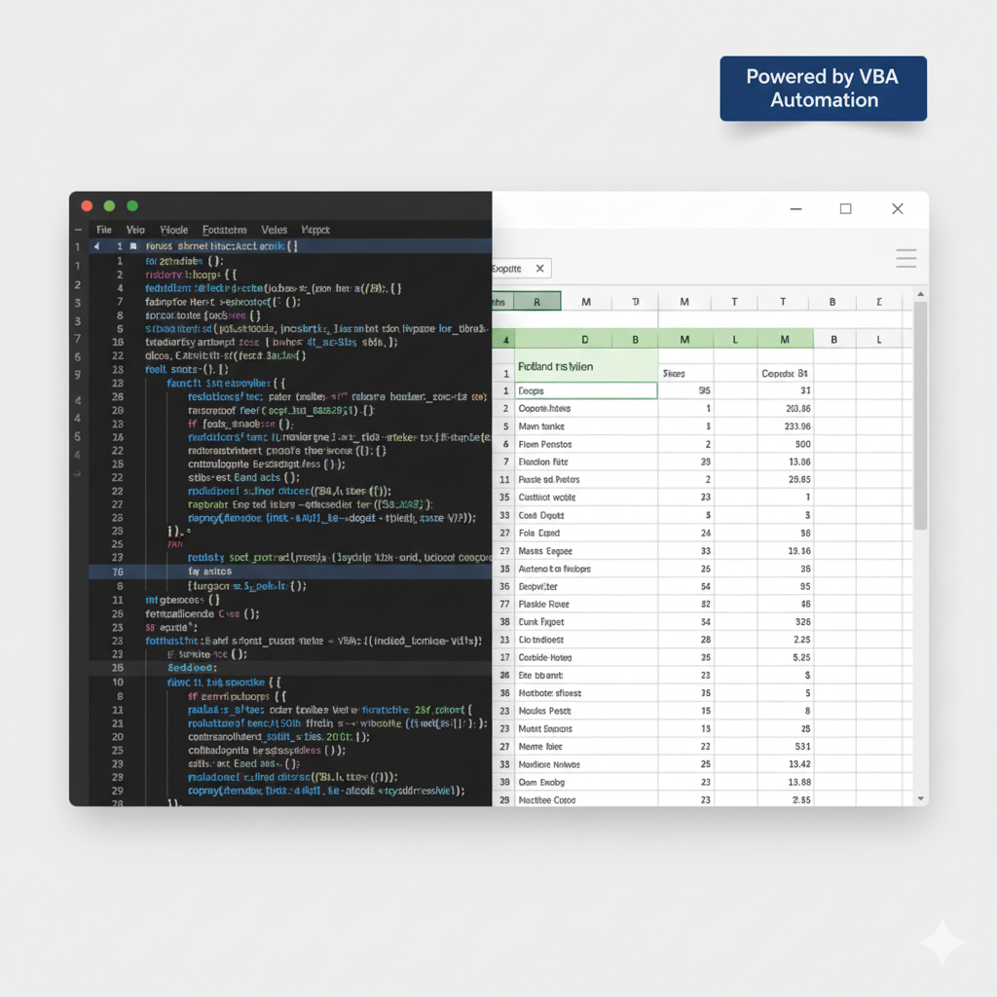Collapse the arrow at left of first code line

tap(96, 247)
